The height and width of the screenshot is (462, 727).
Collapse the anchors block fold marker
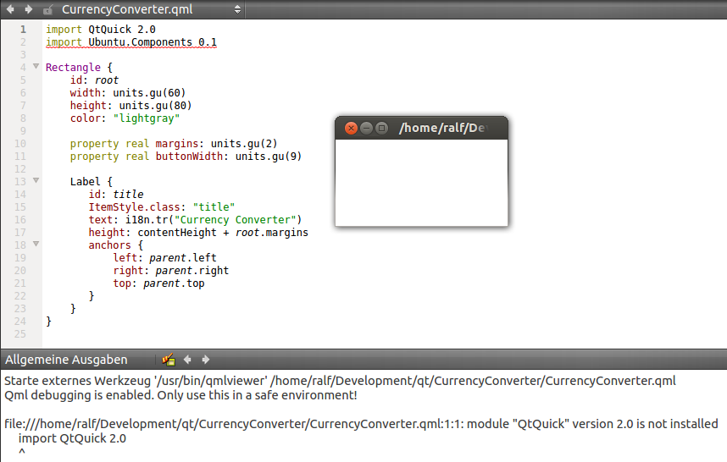[x=36, y=245]
